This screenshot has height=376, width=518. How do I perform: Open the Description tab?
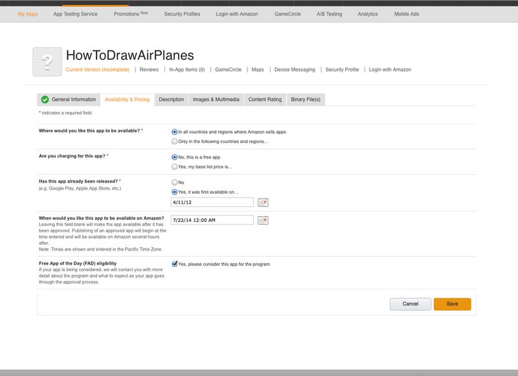click(x=171, y=100)
